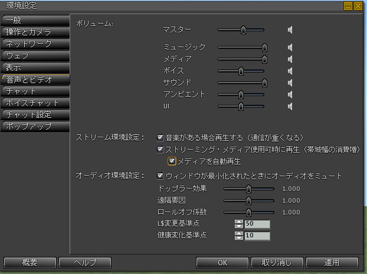Mute the マスター volume speaker icon
Viewport: 367px width, 274px height.
(x=290, y=29)
